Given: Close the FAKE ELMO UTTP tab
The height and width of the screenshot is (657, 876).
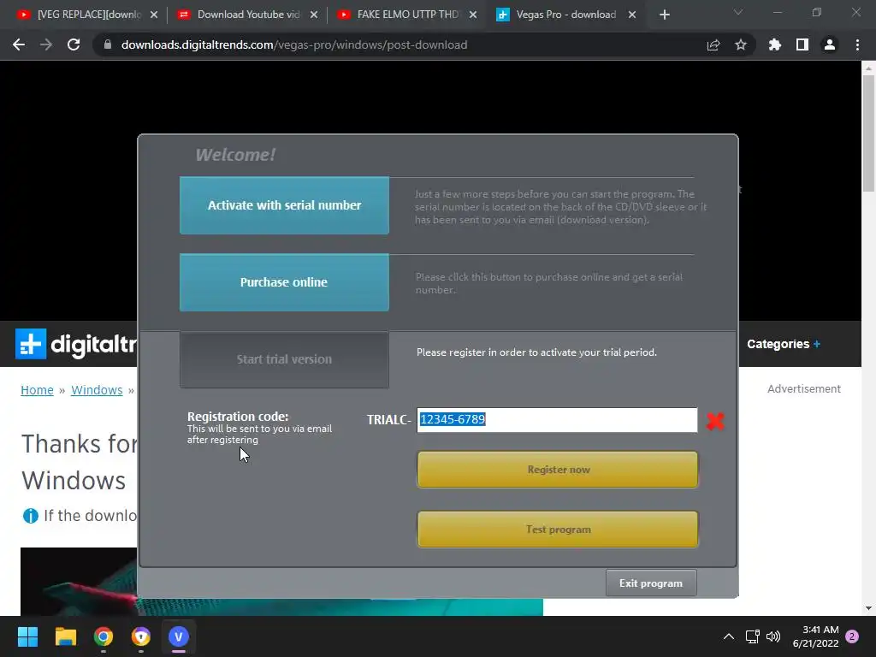Looking at the screenshot, I should [x=473, y=15].
